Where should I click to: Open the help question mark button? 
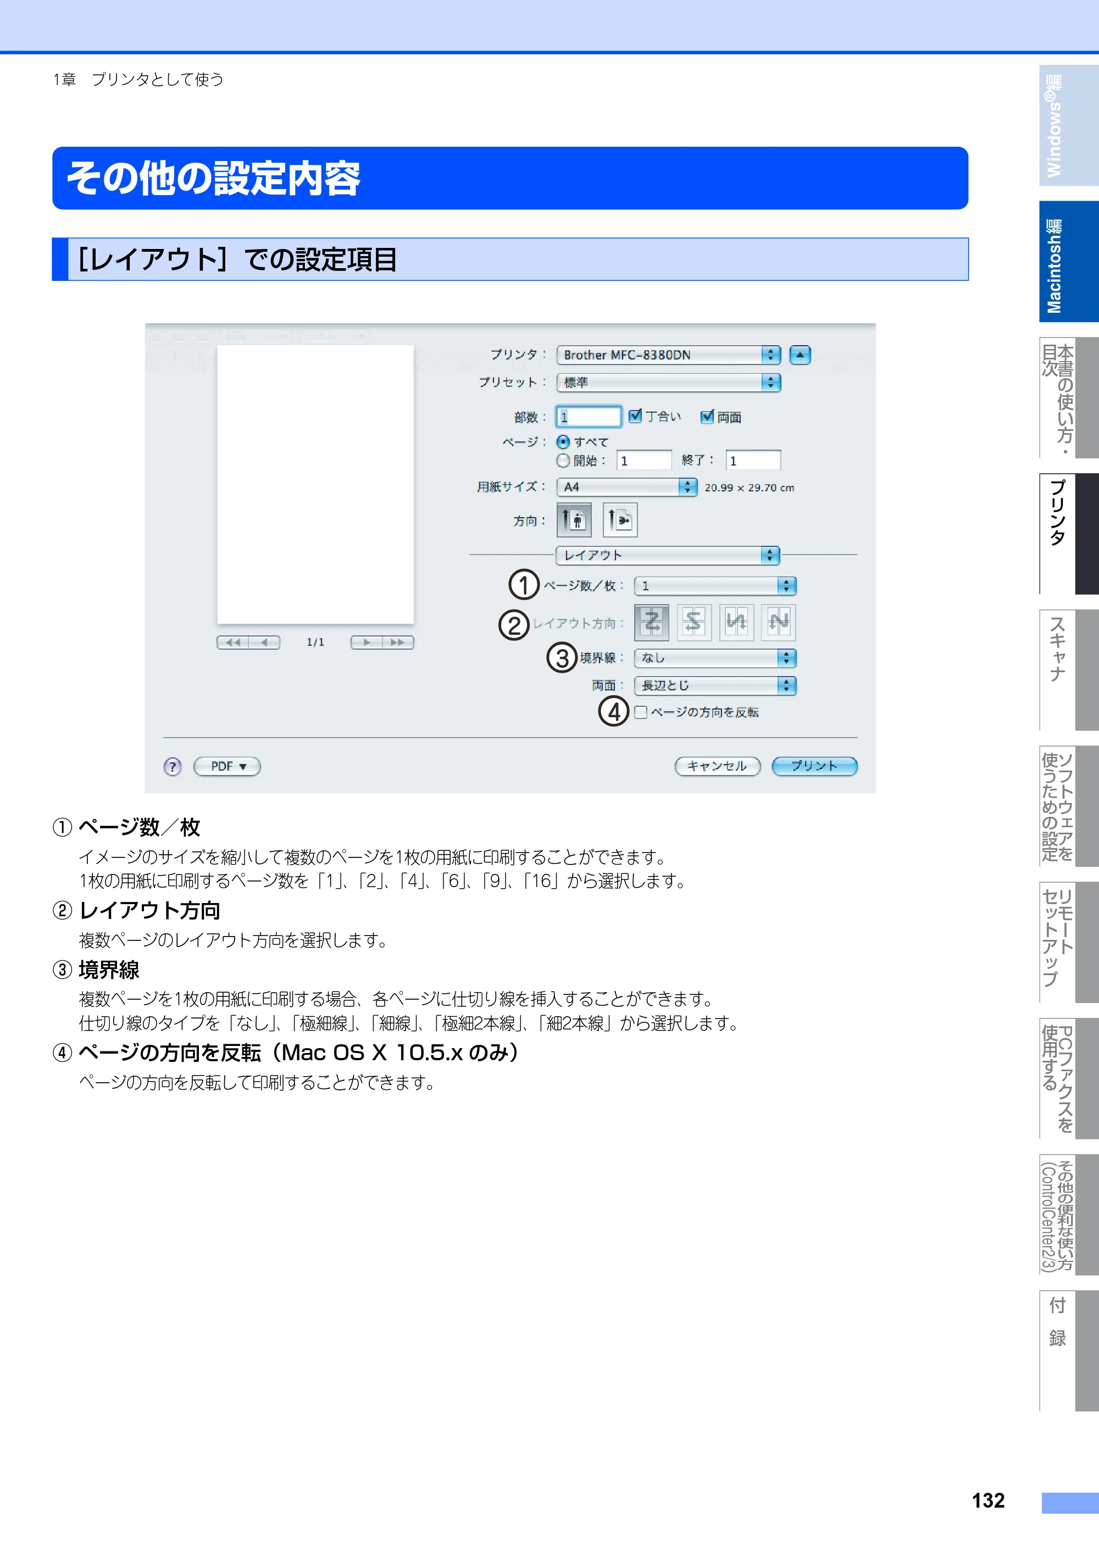point(173,767)
